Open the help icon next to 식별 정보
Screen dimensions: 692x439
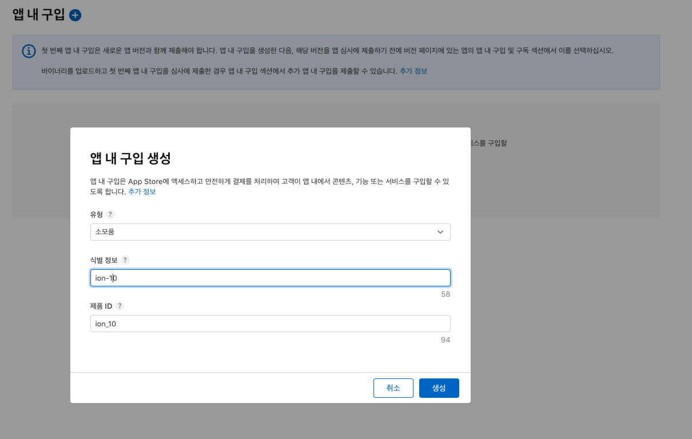125,260
